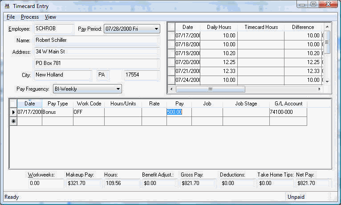Open the Process menu
341x205 pixels.
tap(30, 17)
